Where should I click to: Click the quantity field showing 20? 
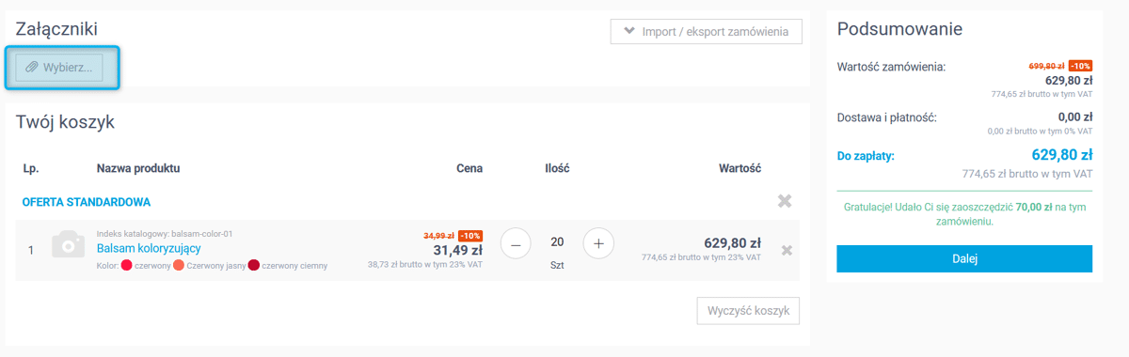(557, 242)
